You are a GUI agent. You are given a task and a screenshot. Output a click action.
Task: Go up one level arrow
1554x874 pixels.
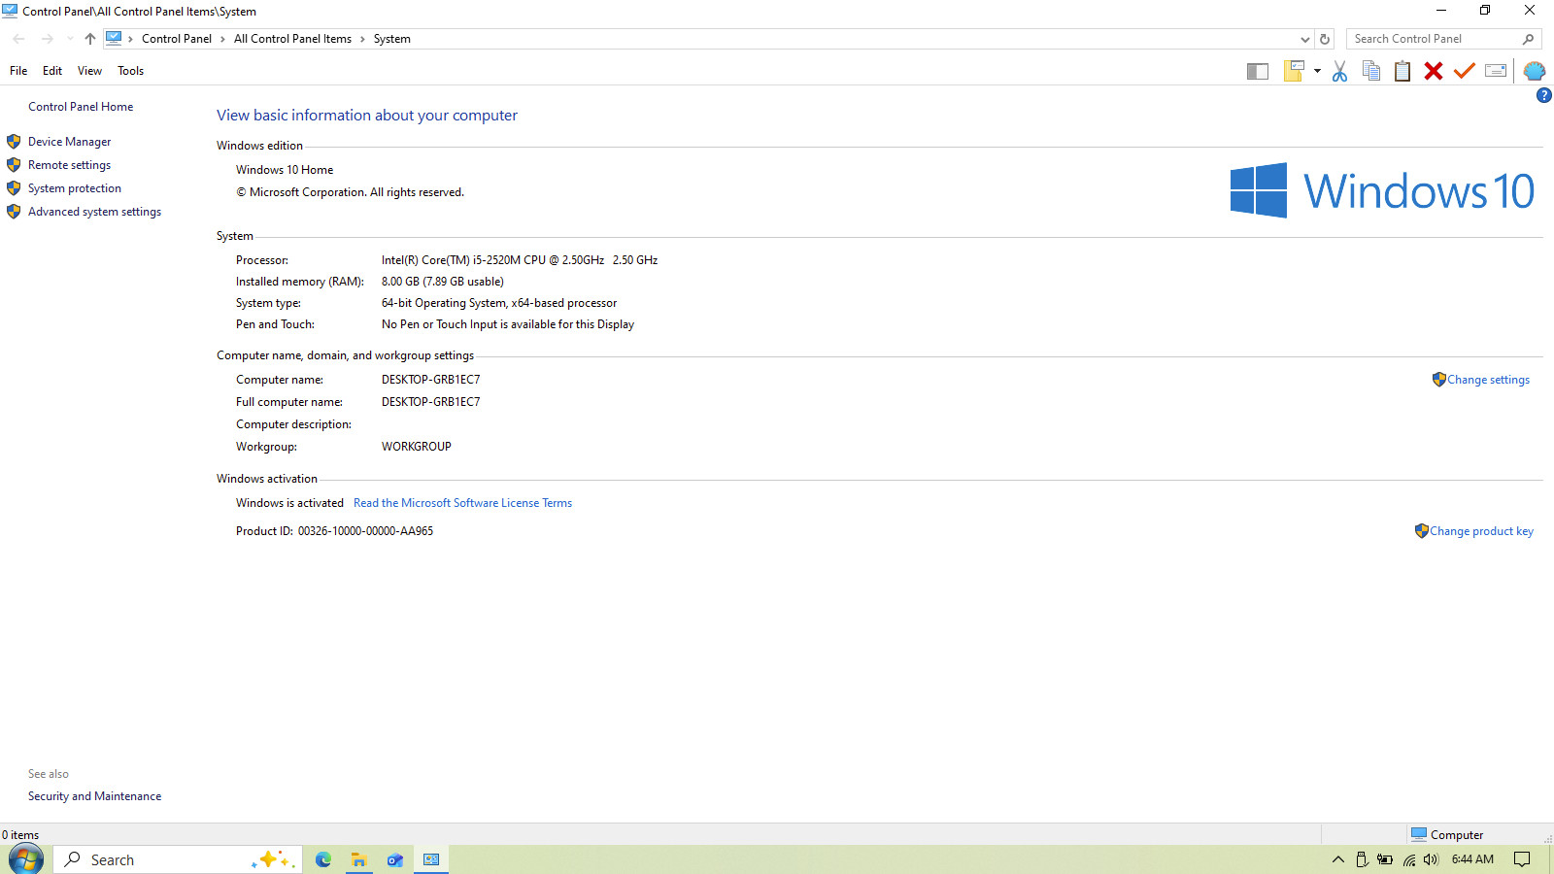(90, 39)
